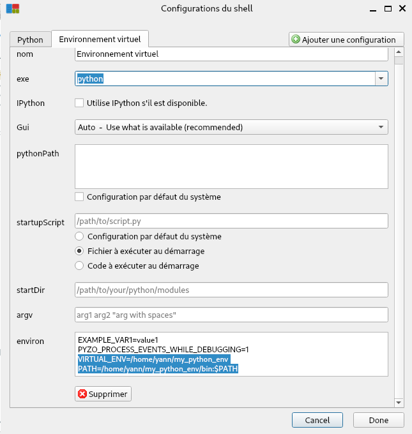This screenshot has height=434, width=412.
Task: Enable the IPython usage checkbox
Action: pyautogui.click(x=79, y=103)
